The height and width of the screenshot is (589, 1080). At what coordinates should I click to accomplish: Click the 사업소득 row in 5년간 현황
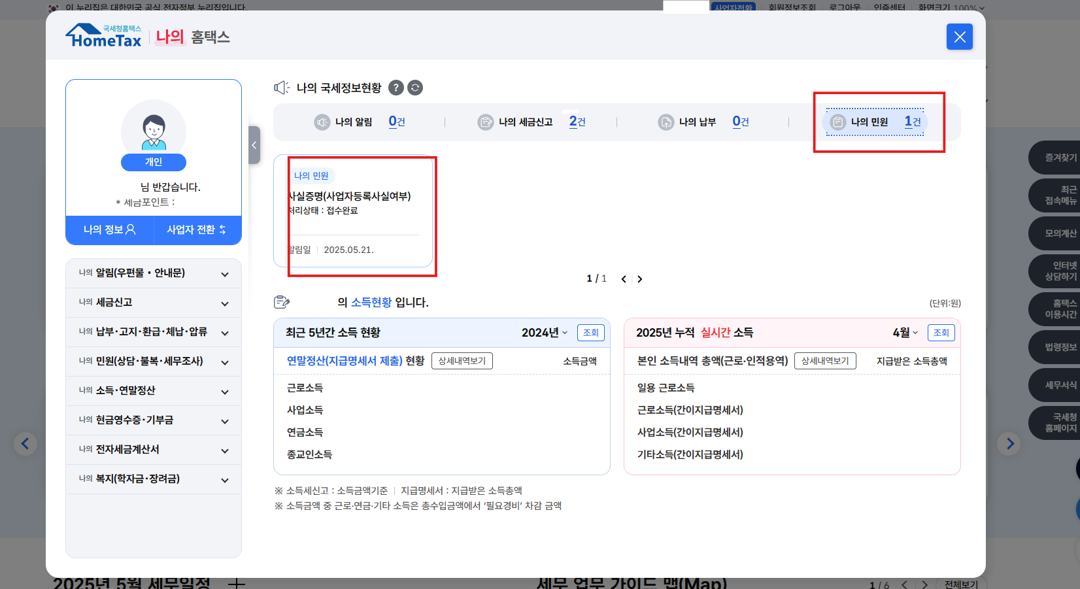(305, 411)
